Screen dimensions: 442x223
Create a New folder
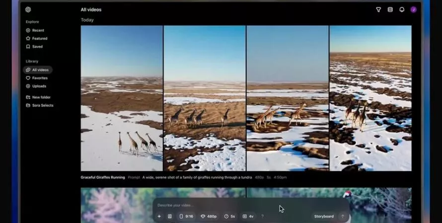(38, 97)
